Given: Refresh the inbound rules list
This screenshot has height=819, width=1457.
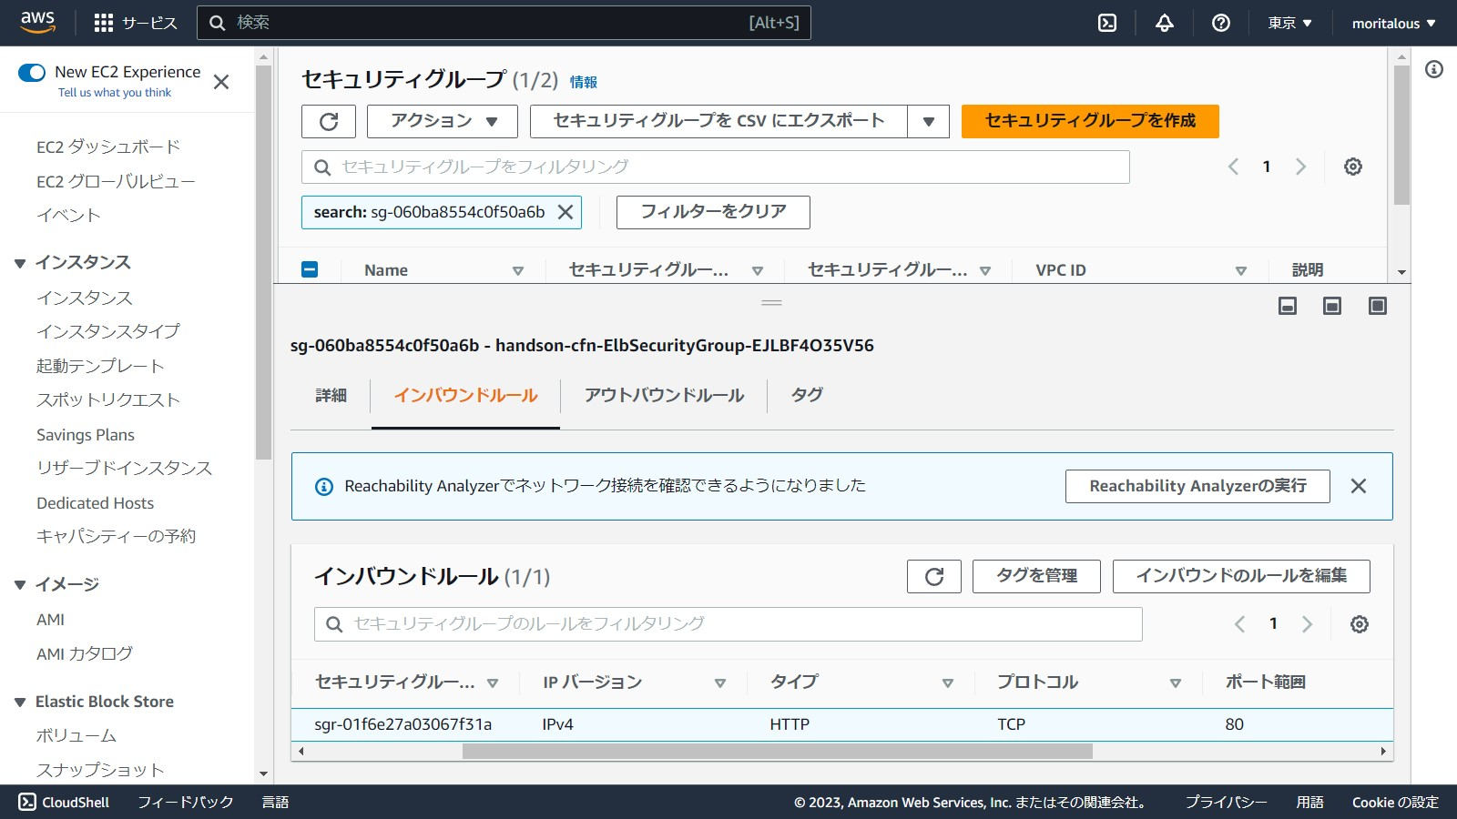Looking at the screenshot, I should click(934, 576).
